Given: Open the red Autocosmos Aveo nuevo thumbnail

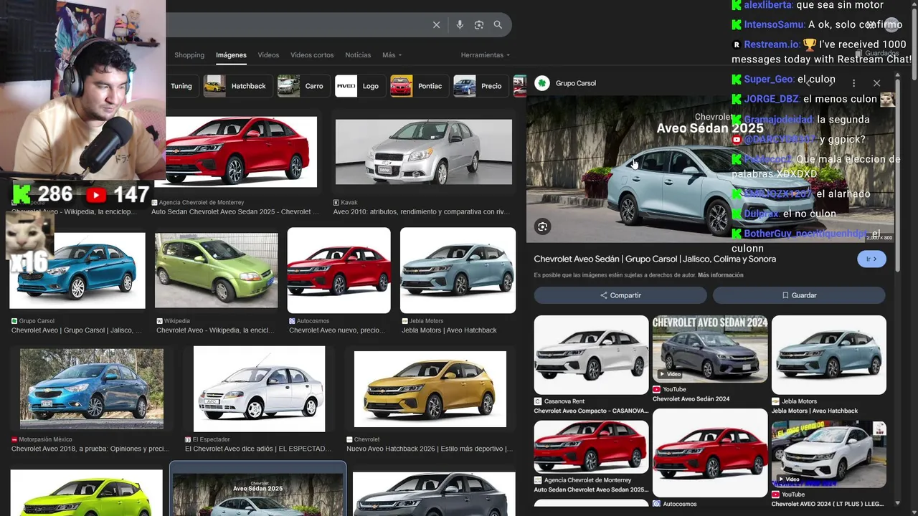Looking at the screenshot, I should point(339,270).
